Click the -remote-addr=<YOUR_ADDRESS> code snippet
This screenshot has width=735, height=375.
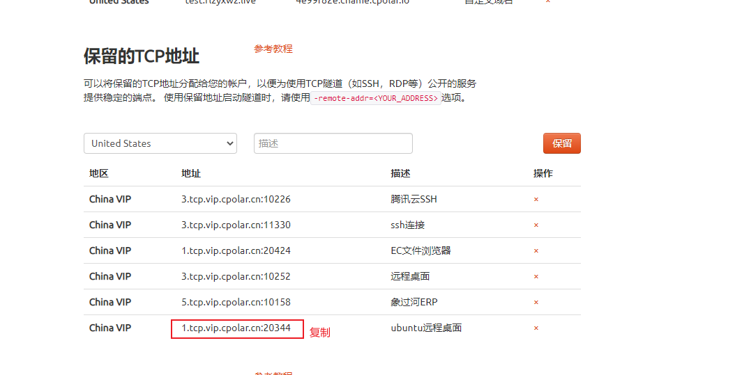tap(375, 98)
